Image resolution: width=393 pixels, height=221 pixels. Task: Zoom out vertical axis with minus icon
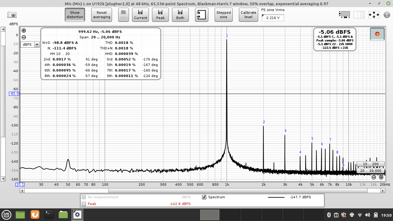click(x=24, y=37)
